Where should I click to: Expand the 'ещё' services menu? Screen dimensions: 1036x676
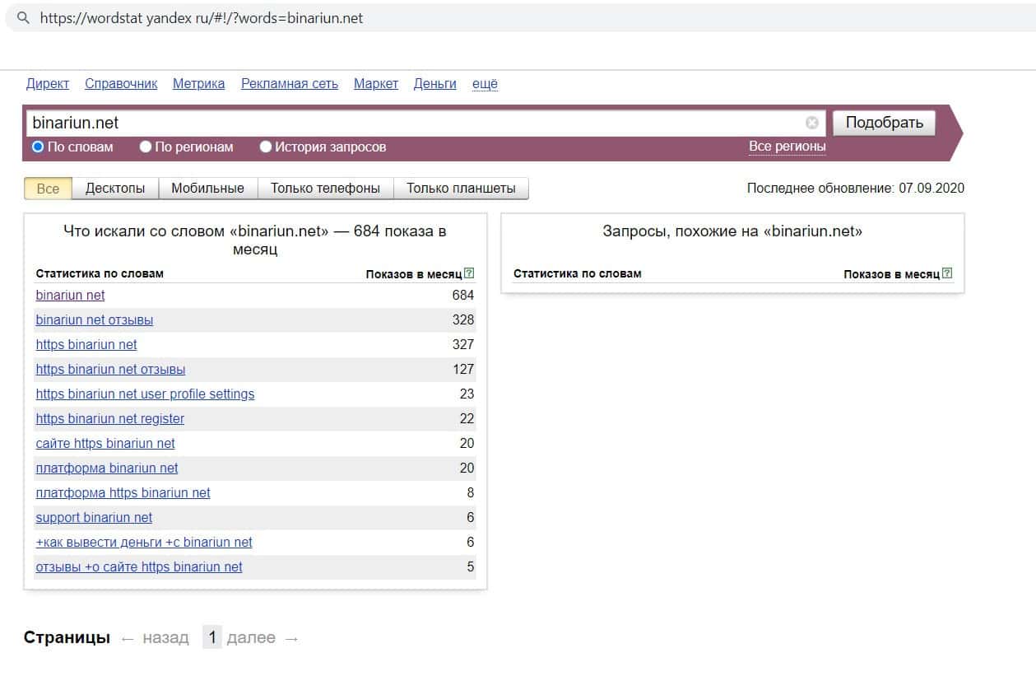pos(485,83)
